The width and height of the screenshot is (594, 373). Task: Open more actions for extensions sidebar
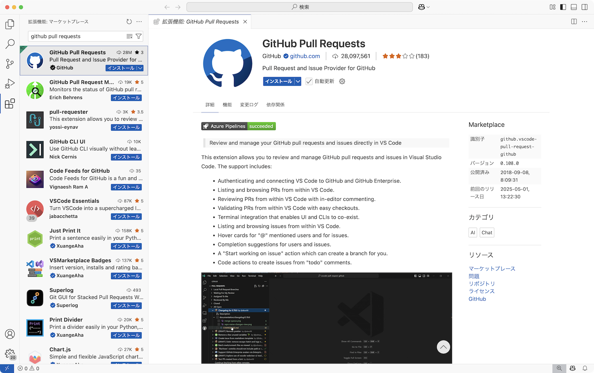coord(139,22)
